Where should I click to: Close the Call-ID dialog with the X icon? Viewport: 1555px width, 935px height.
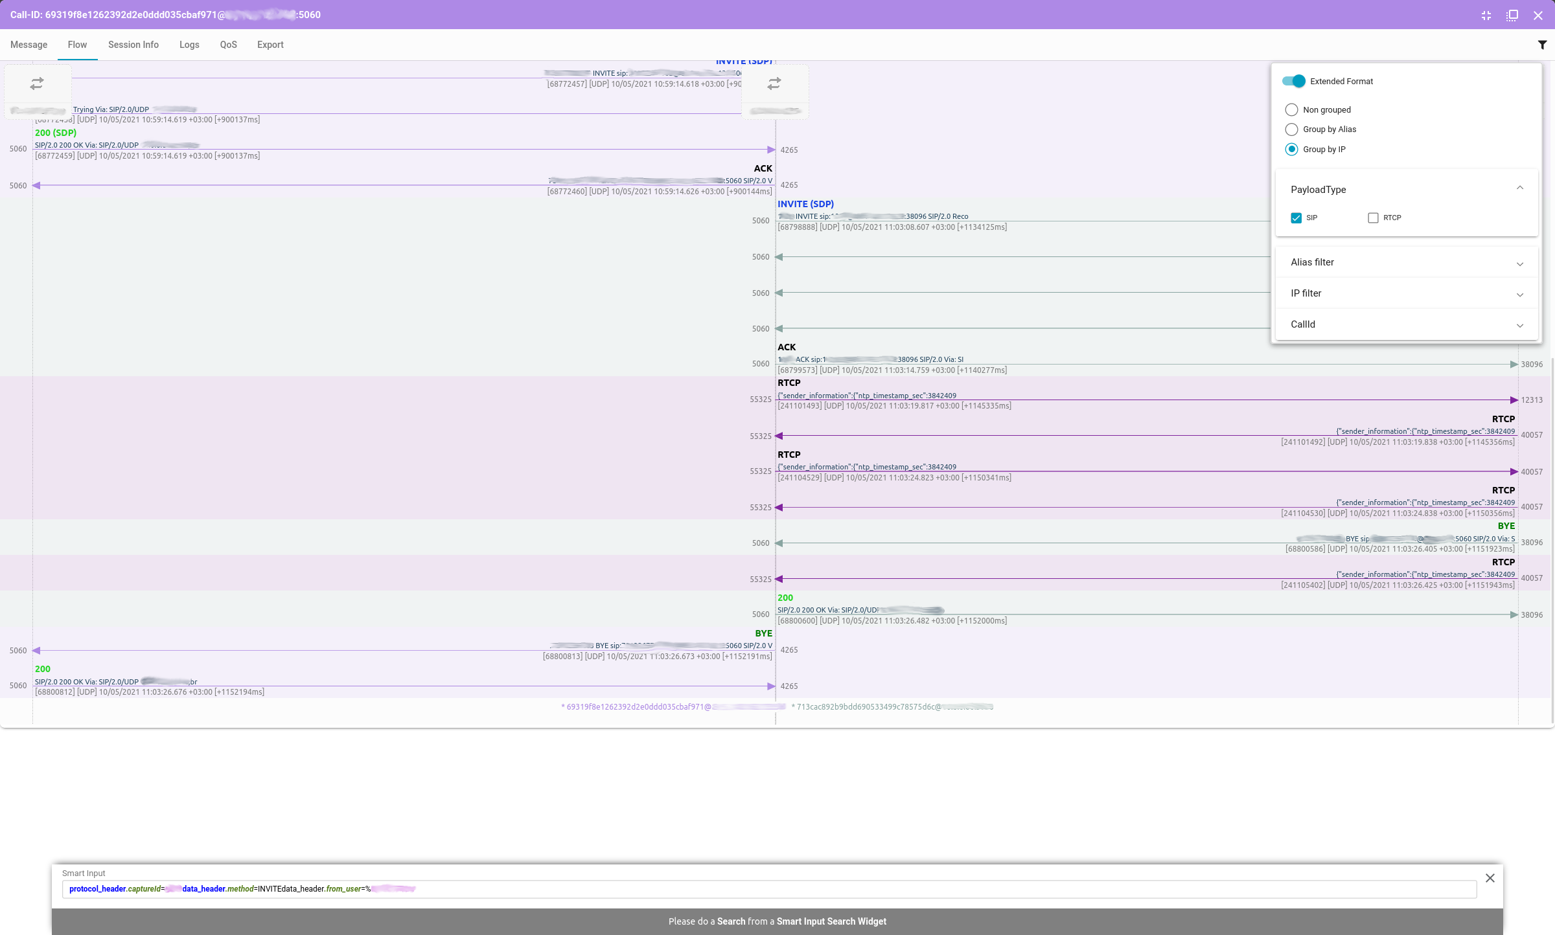(1538, 15)
